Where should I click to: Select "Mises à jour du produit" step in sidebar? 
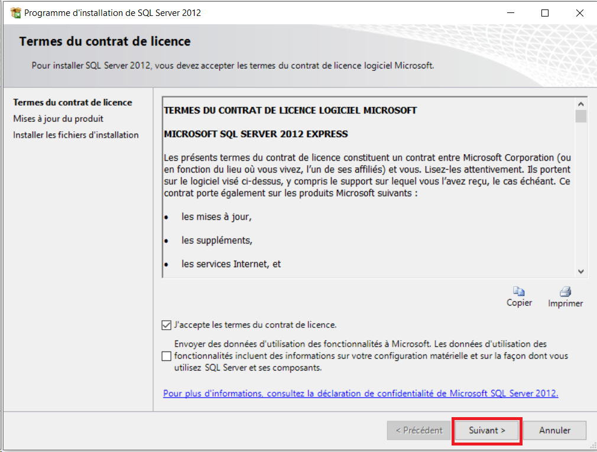tap(59, 119)
